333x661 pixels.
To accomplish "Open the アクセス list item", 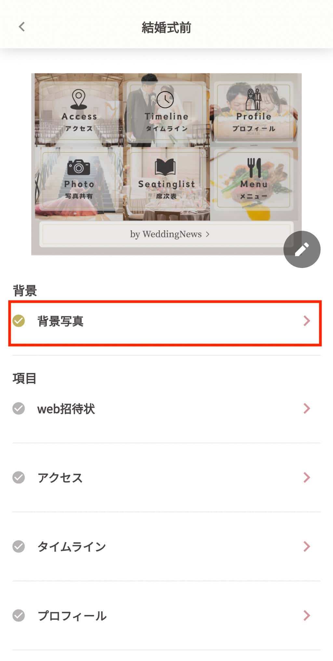I will pos(166,477).
